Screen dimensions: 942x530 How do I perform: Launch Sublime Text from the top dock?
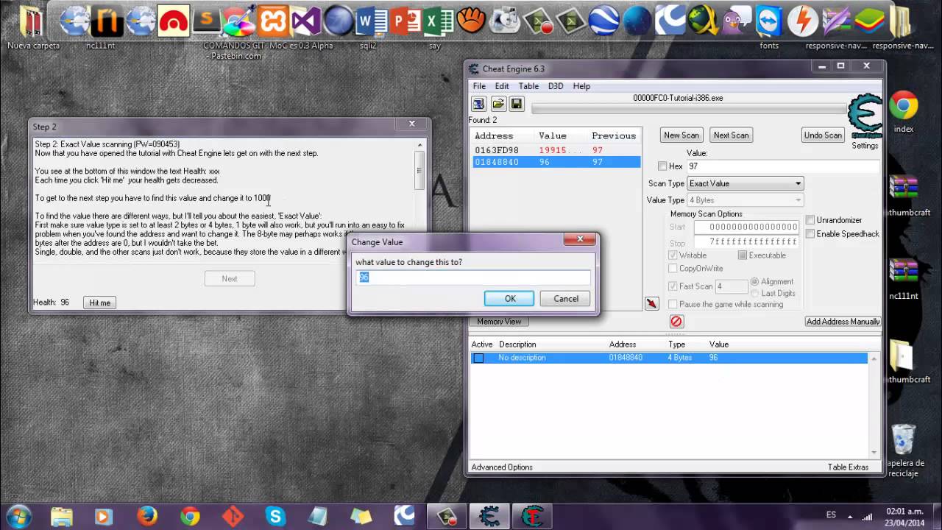(x=208, y=21)
